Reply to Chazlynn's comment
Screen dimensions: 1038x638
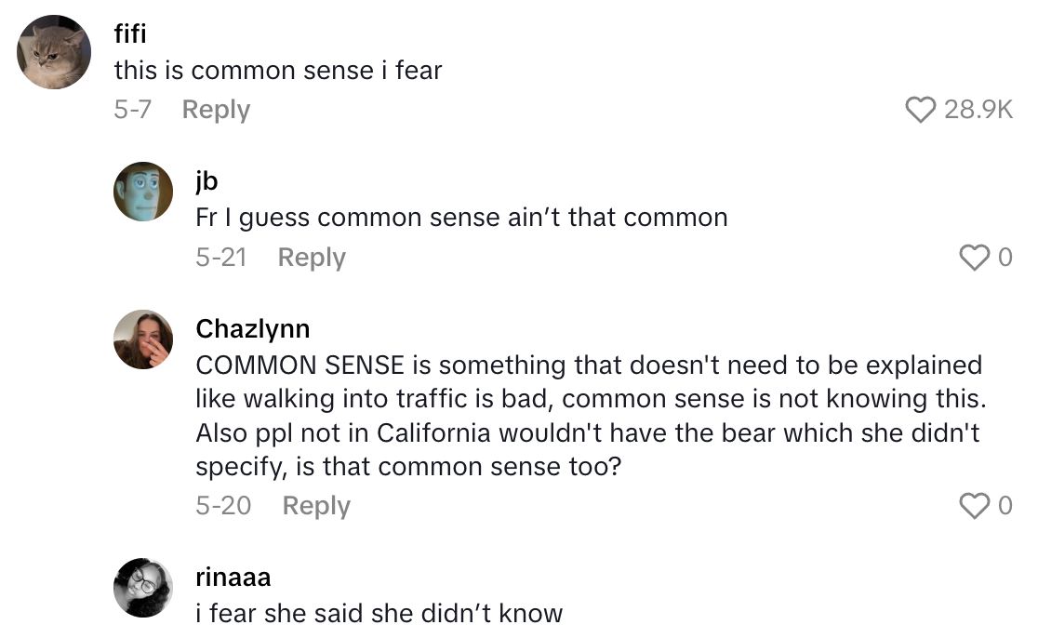point(316,506)
